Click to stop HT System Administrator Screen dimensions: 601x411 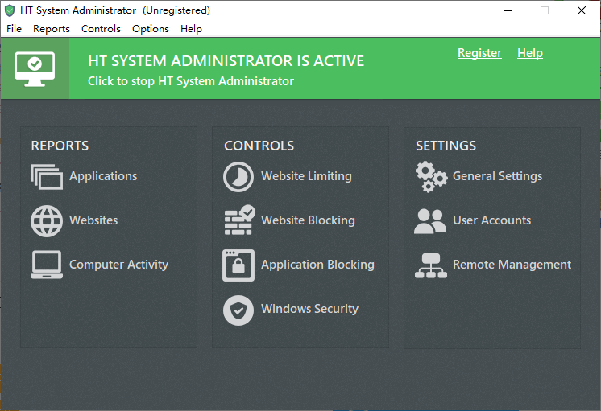(190, 81)
